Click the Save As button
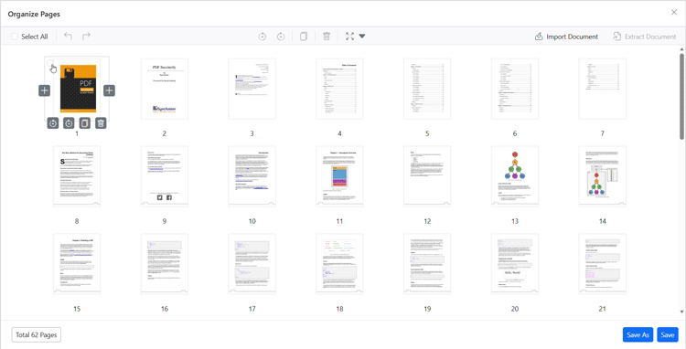686x349 pixels. 638,335
